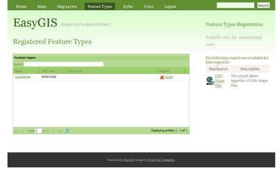Go to first page arrow icon
This screenshot has width=280, height=173.
(x=17, y=131)
